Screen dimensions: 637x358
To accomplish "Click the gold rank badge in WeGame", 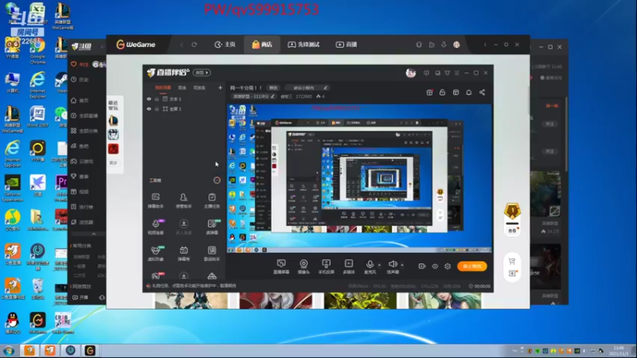I will 512,211.
